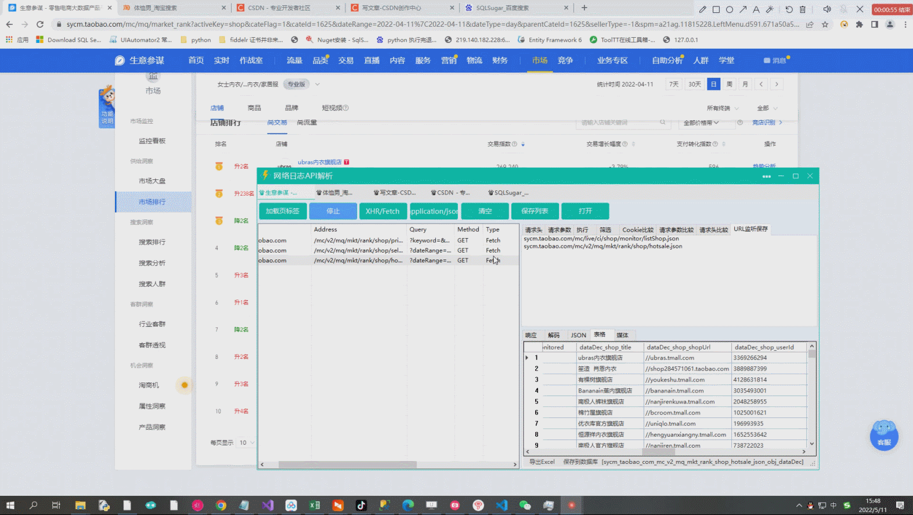Select the 30天 date range button
Image resolution: width=913 pixels, height=515 pixels.
pos(695,84)
